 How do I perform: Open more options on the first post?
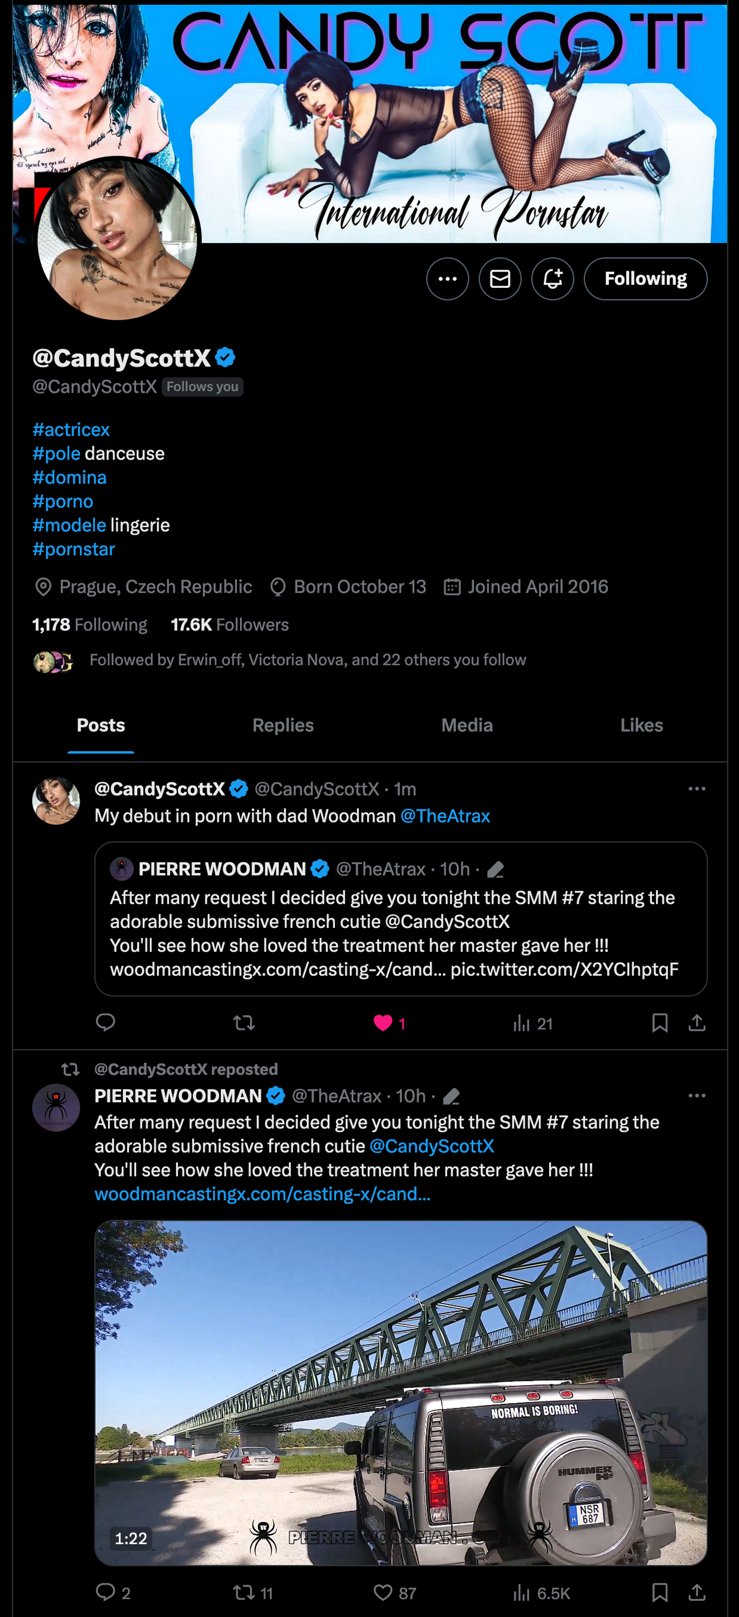(696, 789)
